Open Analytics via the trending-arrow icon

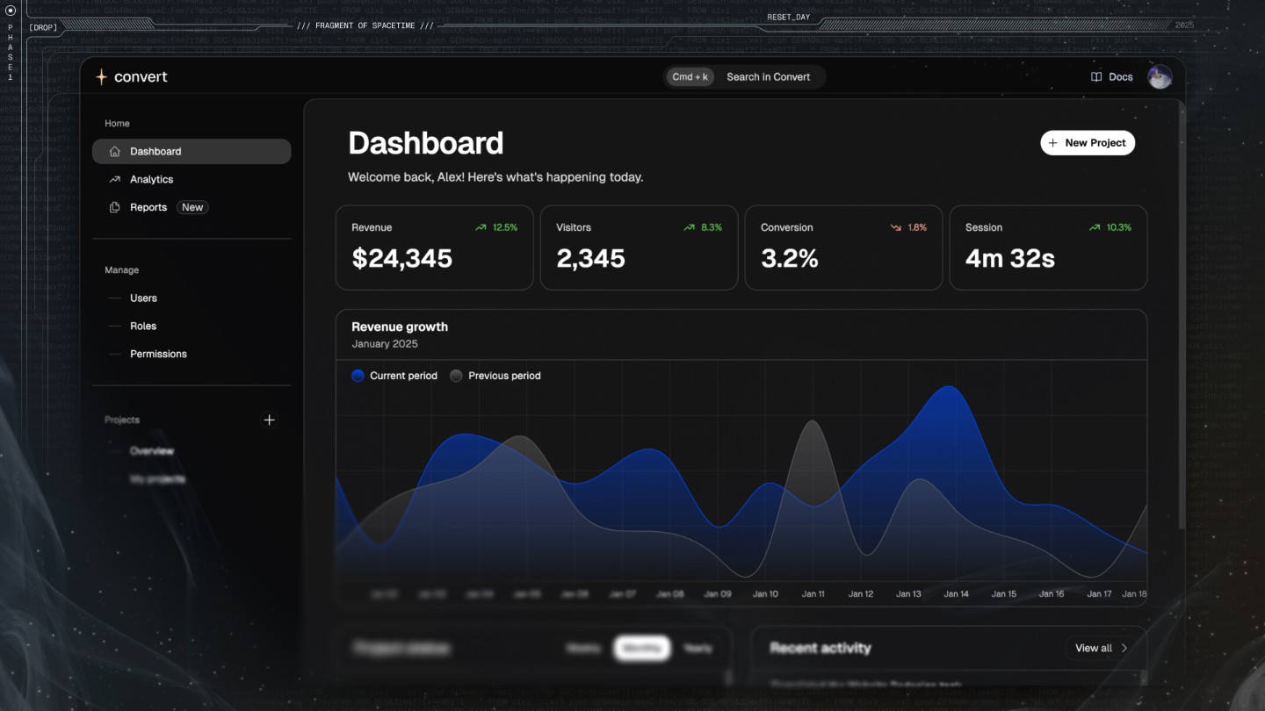(x=114, y=179)
